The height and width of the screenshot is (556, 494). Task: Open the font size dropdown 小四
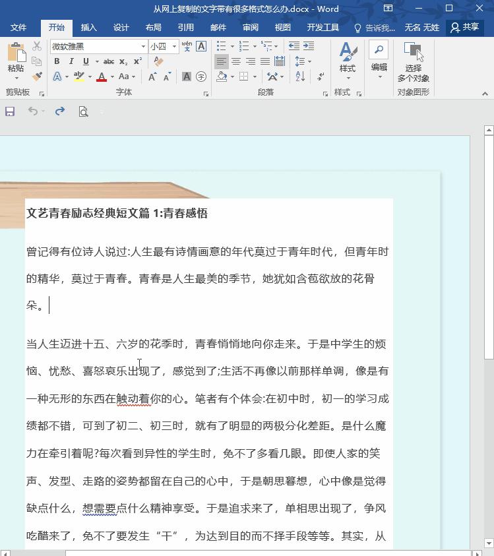point(174,46)
